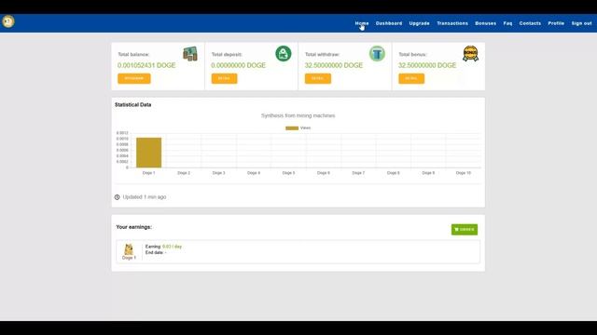597x335 pixels.
Task: Open the Profile page
Action: click(x=556, y=23)
